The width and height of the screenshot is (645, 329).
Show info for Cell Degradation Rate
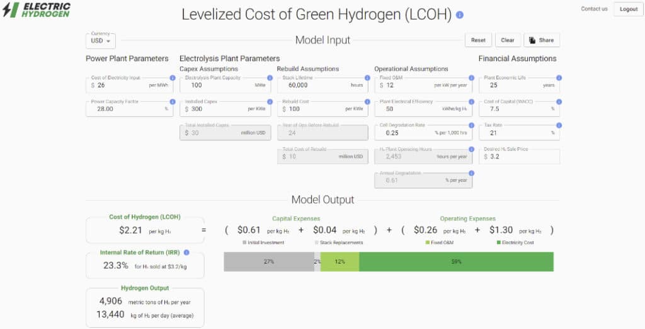pos(471,125)
